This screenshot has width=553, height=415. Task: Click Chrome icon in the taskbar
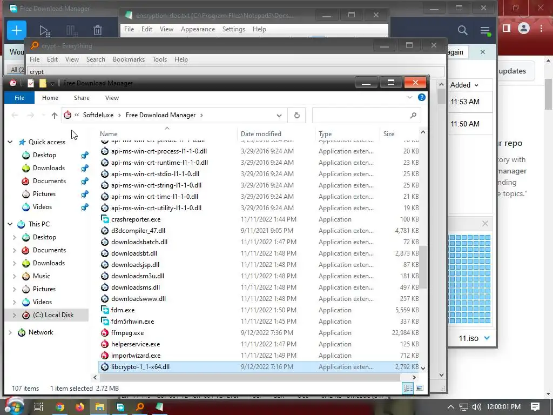tap(60, 407)
